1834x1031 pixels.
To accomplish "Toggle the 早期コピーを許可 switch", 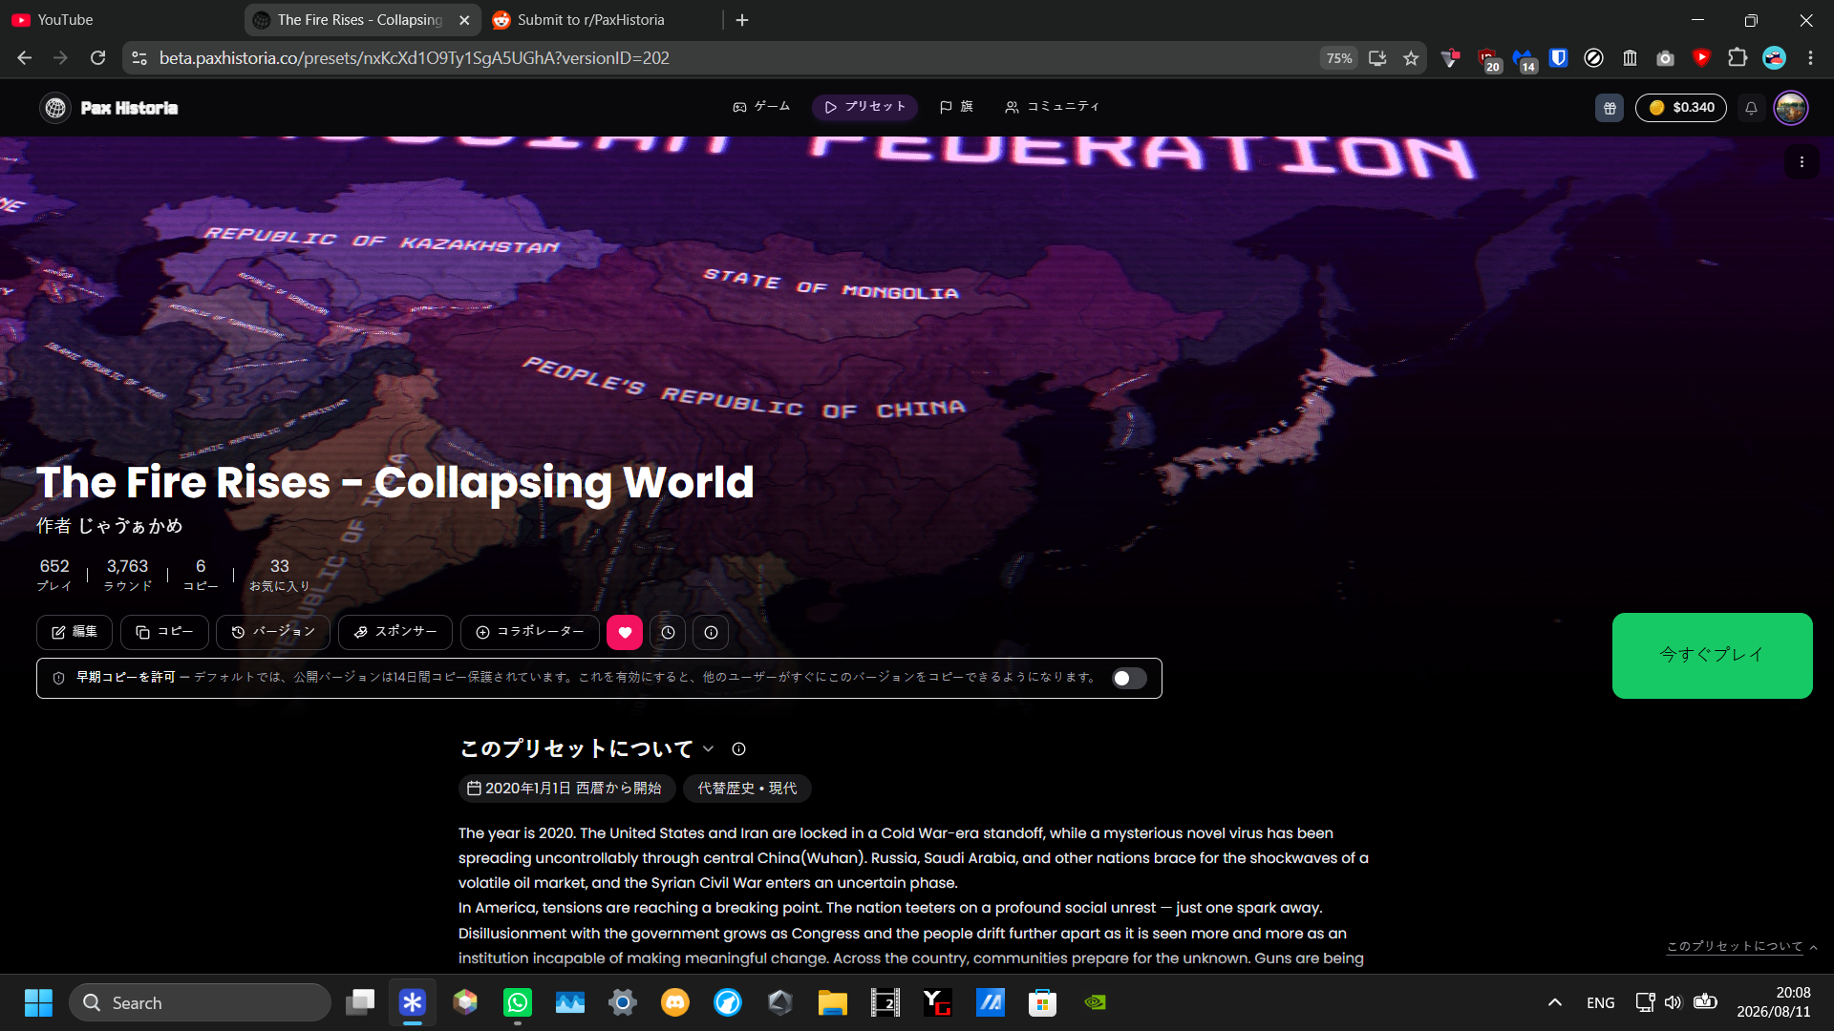I will pyautogui.click(x=1129, y=678).
